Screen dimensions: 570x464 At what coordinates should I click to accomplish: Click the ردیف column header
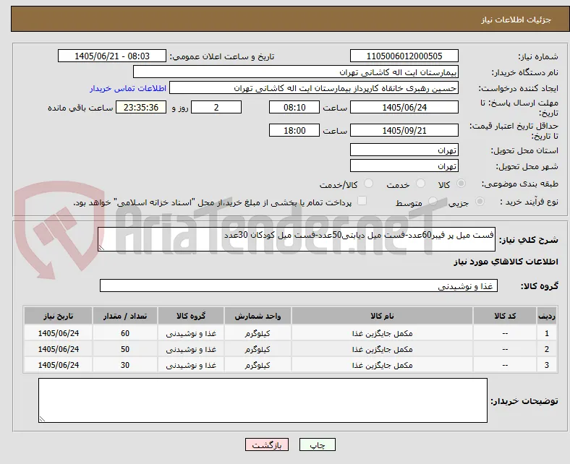pyautogui.click(x=546, y=316)
